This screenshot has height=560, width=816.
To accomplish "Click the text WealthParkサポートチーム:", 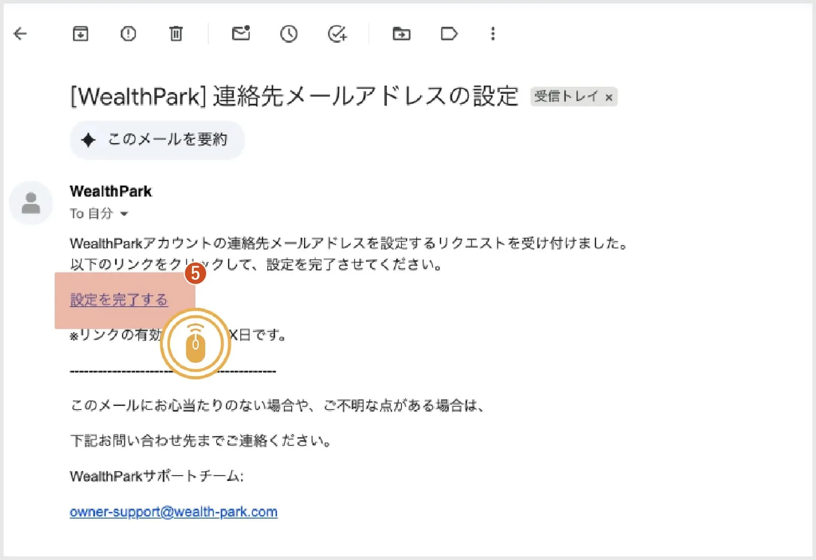I will click(157, 476).
